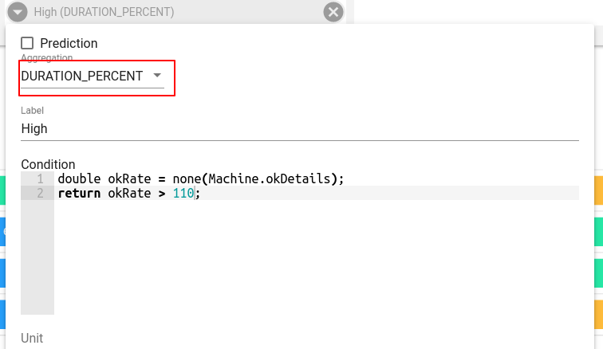Viewport: 603px width, 349px height.
Task: Click the High (DURATION_PERCENT) chip text
Action: click(104, 12)
